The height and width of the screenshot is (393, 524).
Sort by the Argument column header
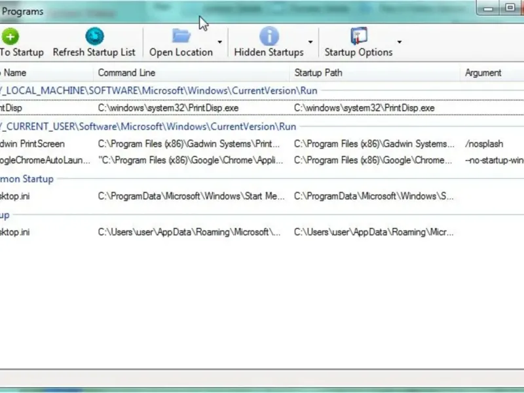[x=483, y=73]
